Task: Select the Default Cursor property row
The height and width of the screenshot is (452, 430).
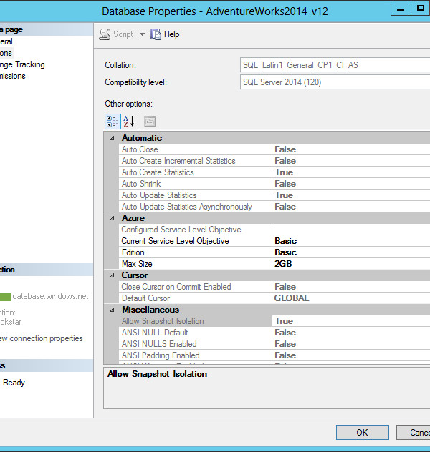Action: pyautogui.click(x=274, y=298)
